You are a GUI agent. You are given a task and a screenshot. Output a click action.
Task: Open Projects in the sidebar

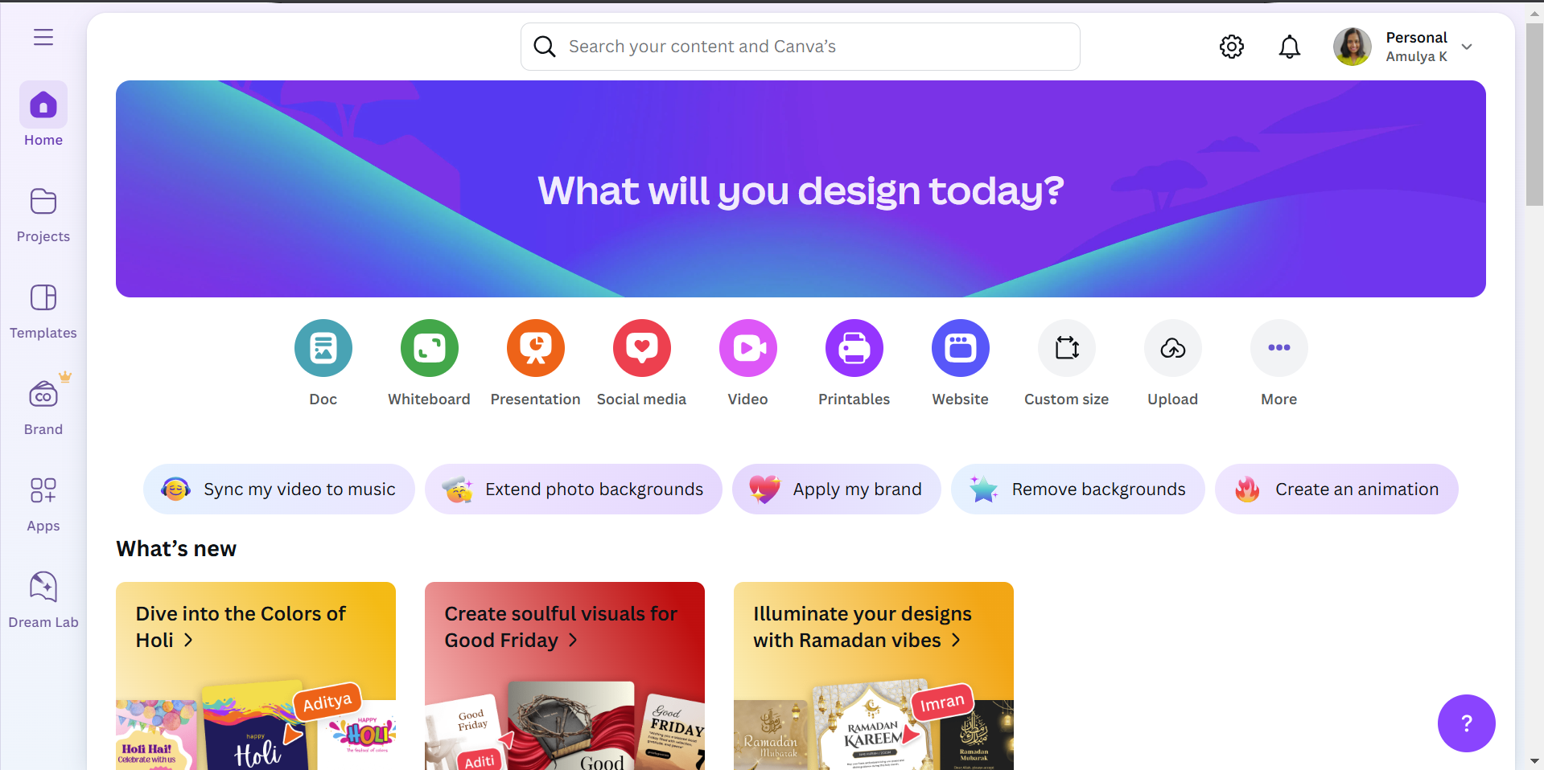43,215
